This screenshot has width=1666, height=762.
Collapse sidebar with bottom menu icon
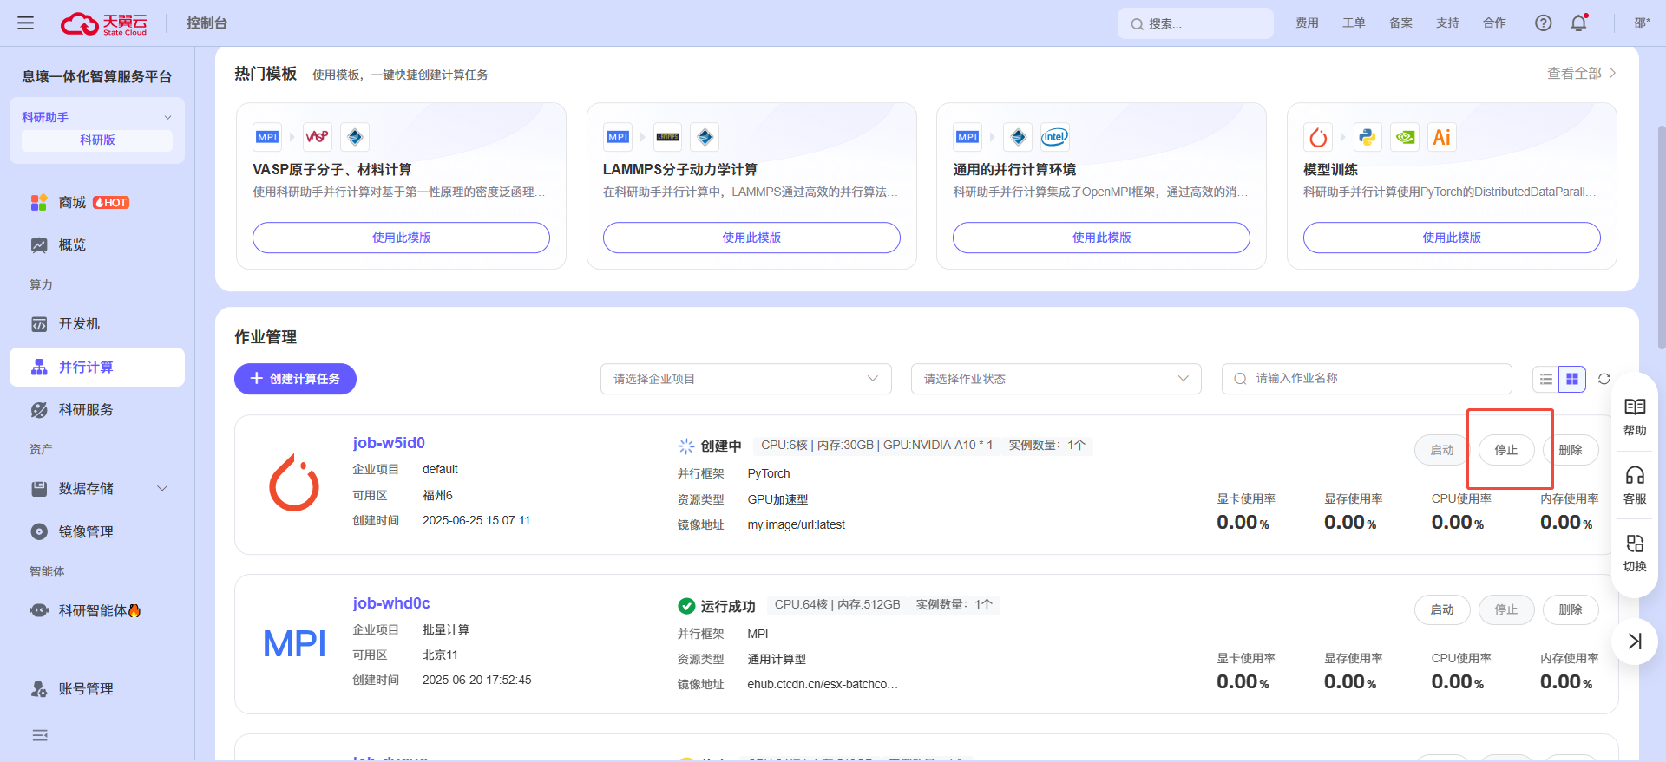tap(40, 735)
